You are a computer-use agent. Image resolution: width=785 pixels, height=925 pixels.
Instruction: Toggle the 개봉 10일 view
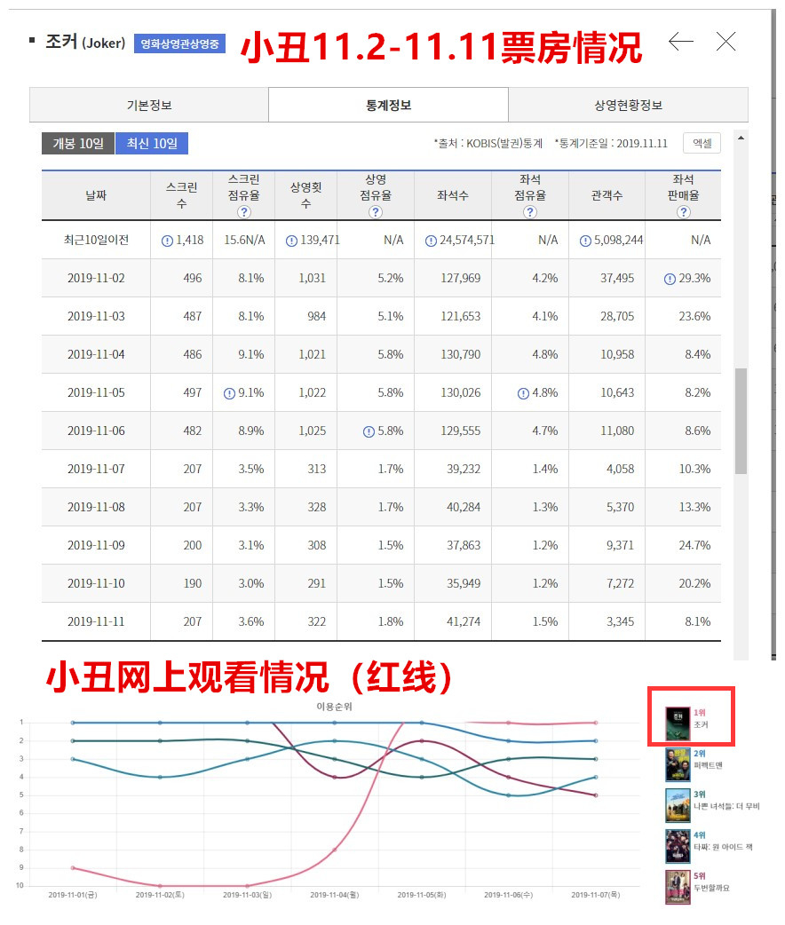tap(75, 143)
